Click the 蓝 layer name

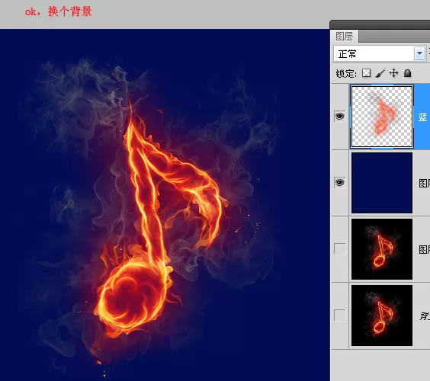click(x=422, y=117)
